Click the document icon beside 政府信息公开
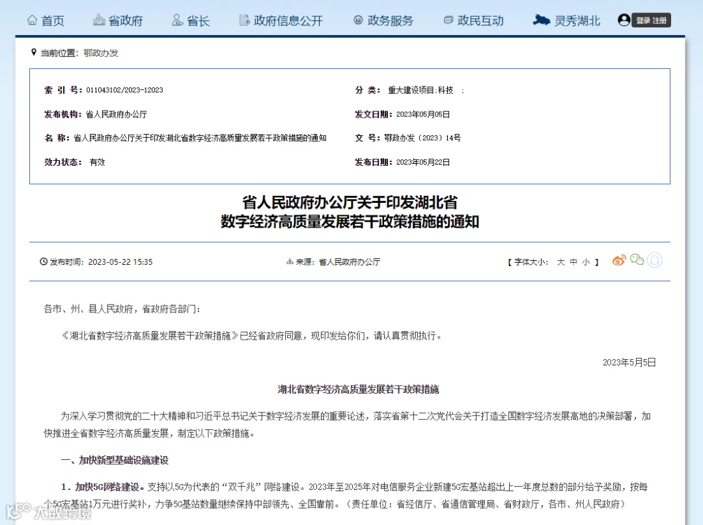The width and height of the screenshot is (703, 525). coord(244,20)
